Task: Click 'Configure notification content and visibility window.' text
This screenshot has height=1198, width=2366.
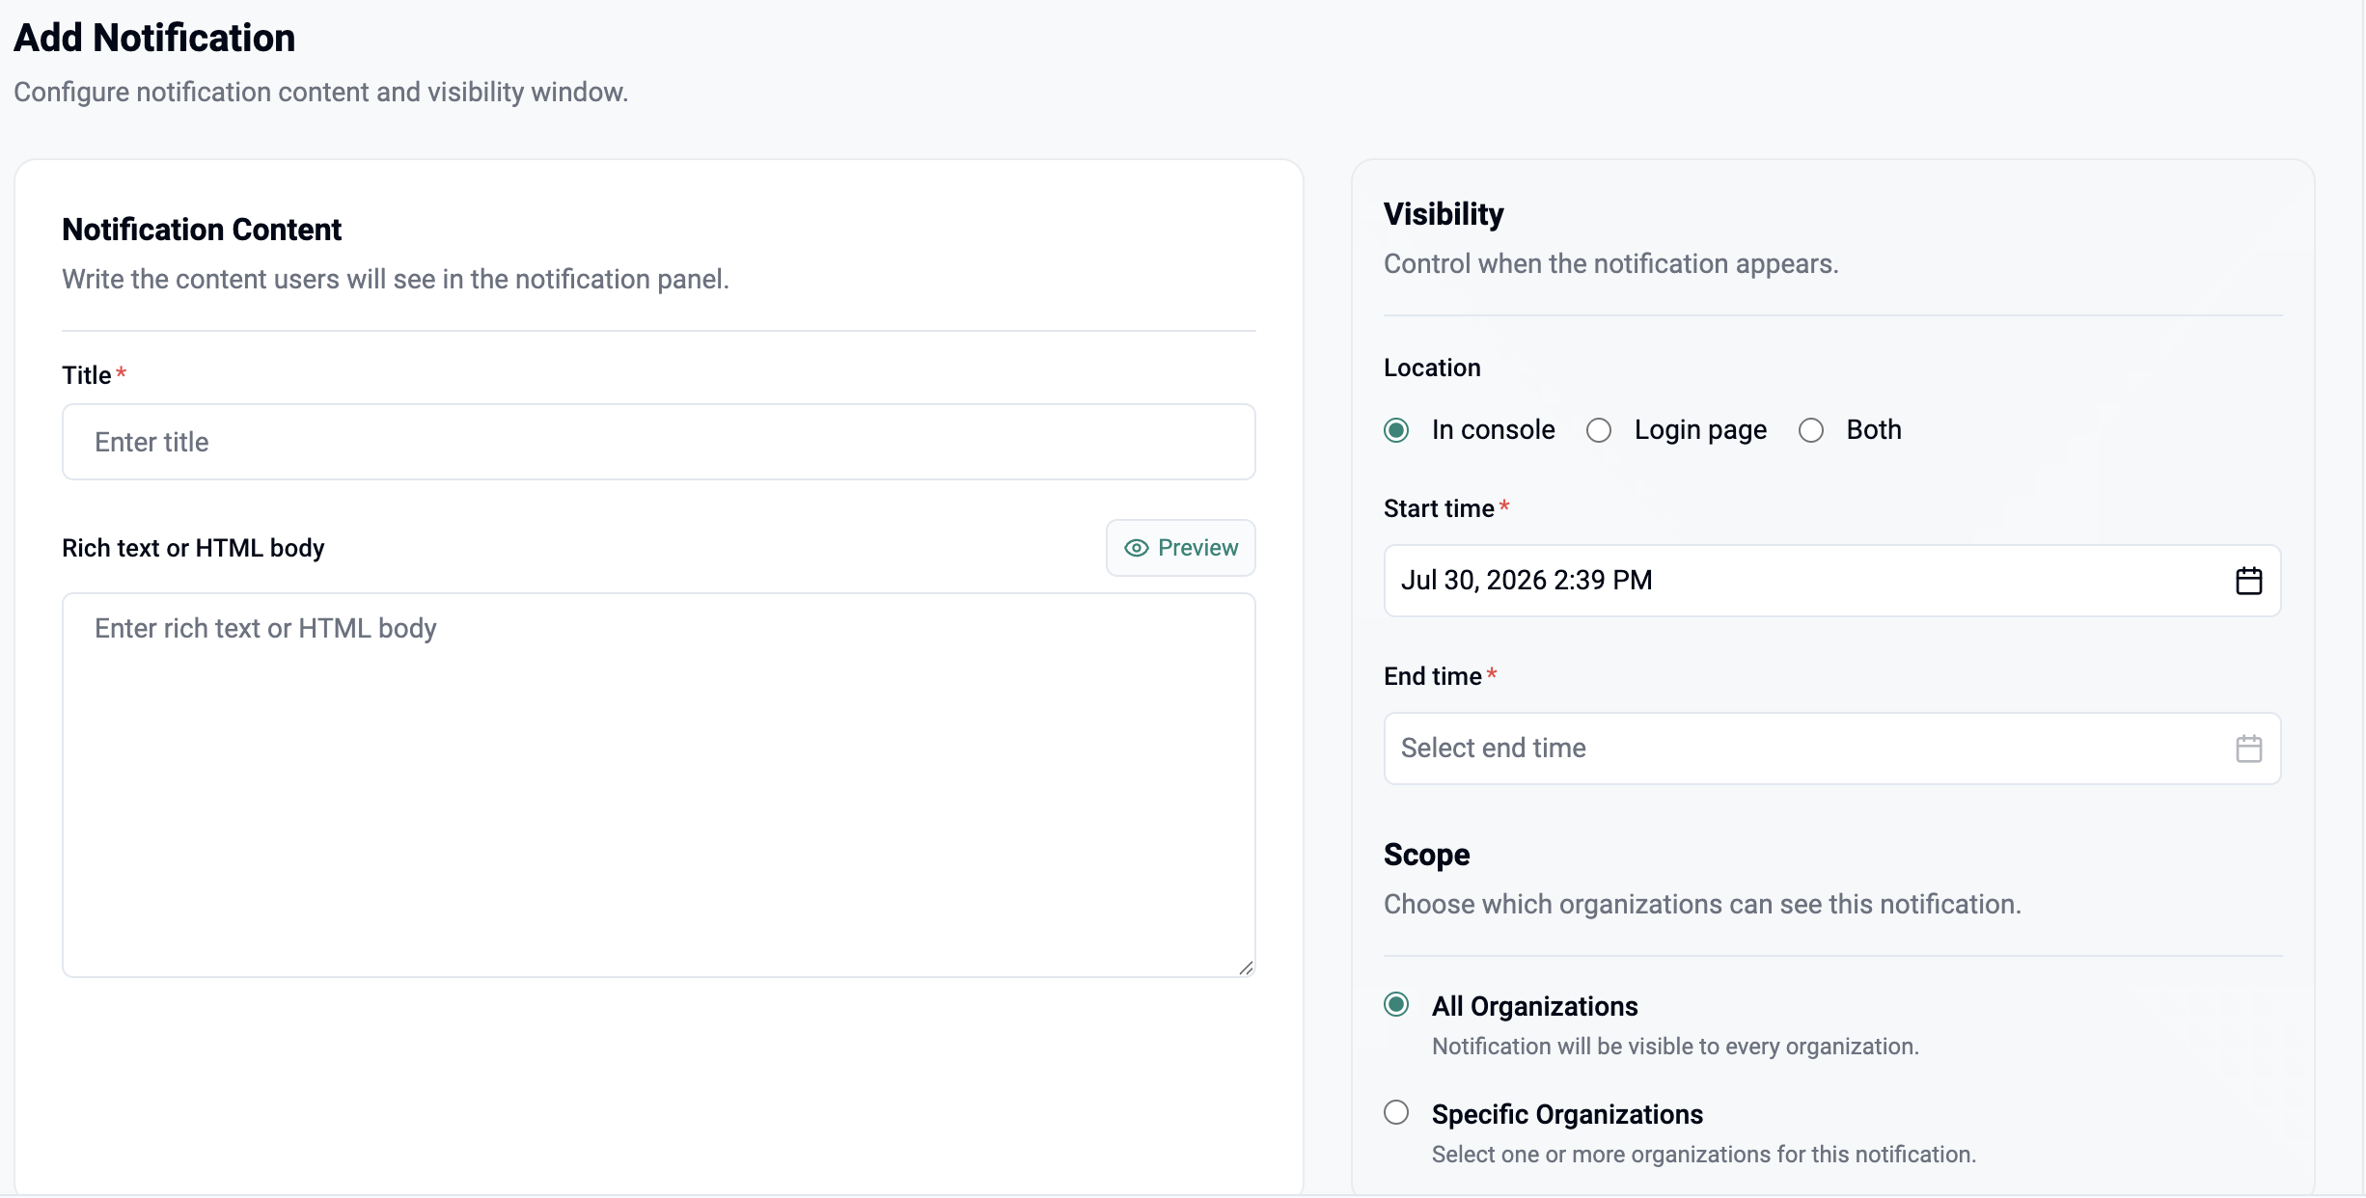Action: point(320,92)
